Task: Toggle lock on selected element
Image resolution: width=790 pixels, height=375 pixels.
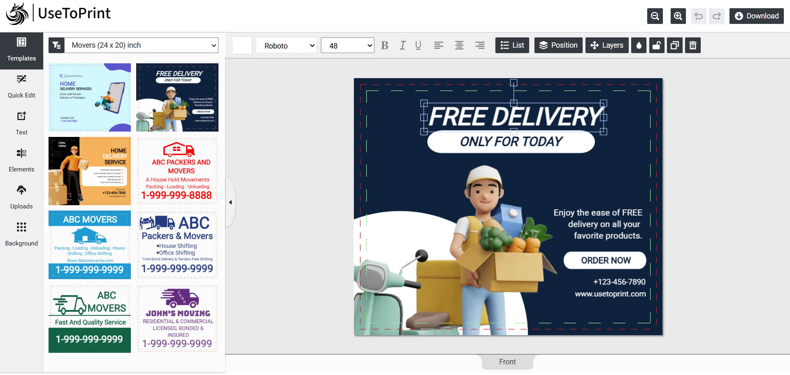Action: click(x=656, y=45)
